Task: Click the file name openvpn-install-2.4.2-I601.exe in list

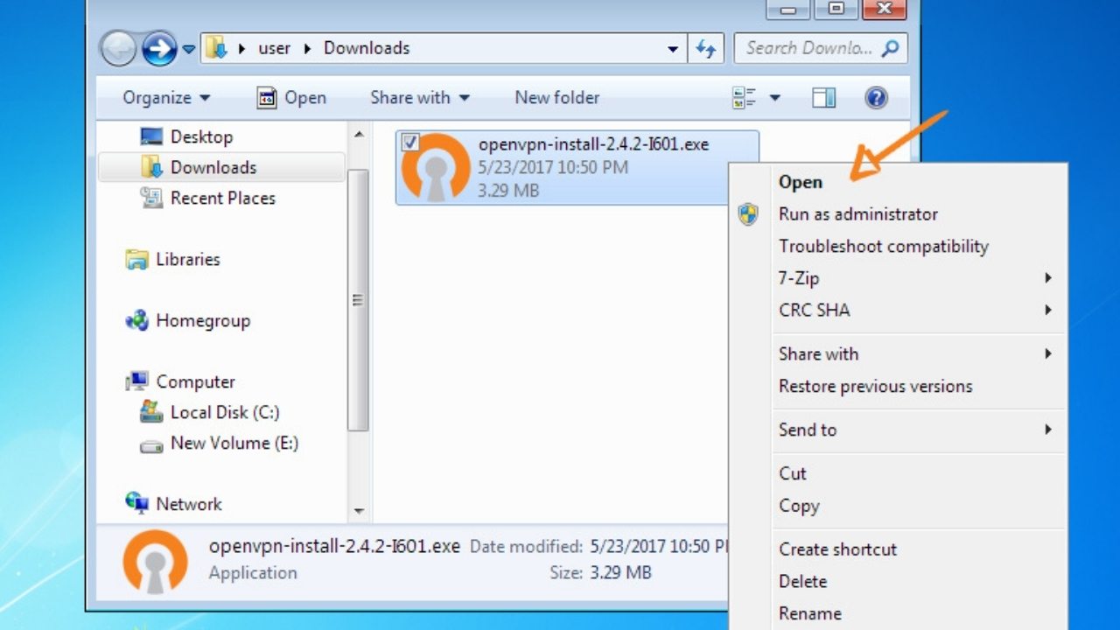Action: click(x=593, y=144)
